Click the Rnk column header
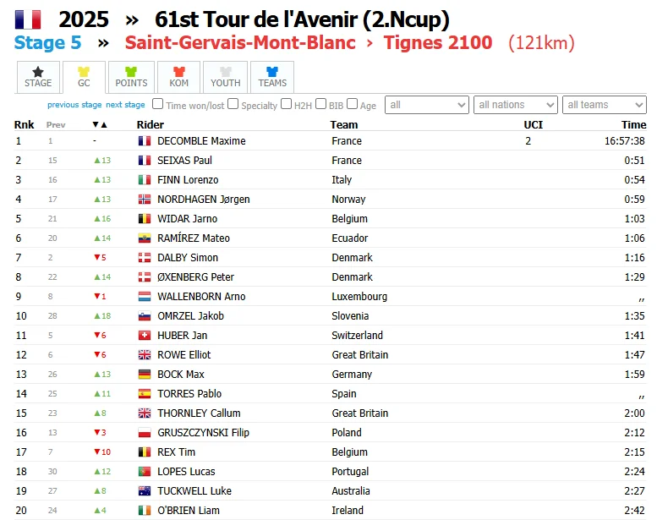Viewport: 657px width, 520px height. 24,124
